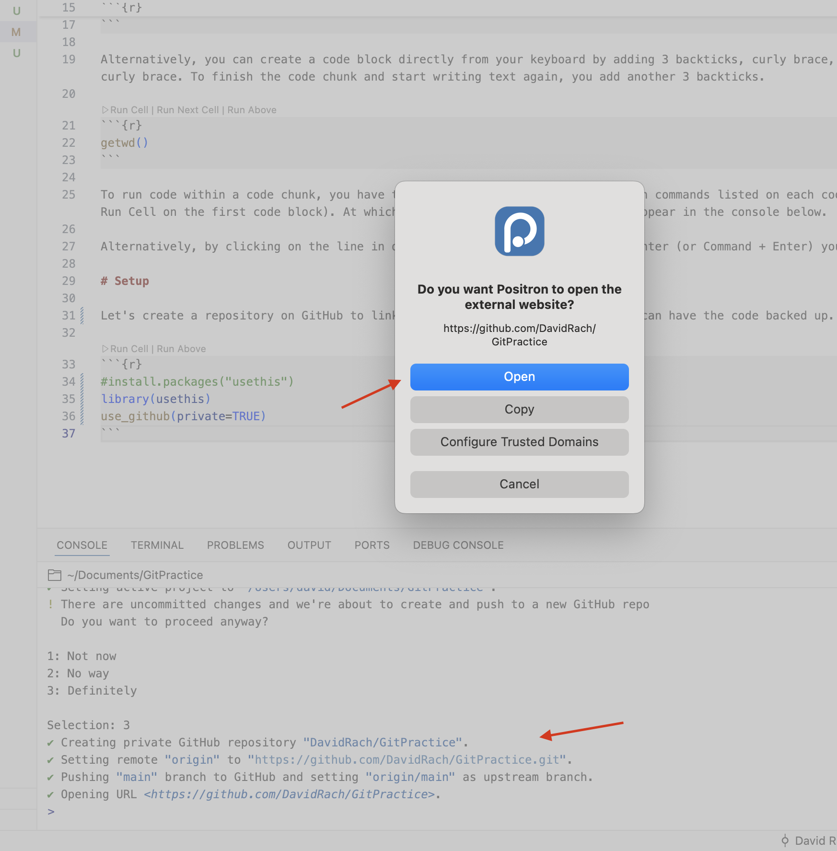
Task: Select the top U untracked badge in the sidebar
Action: click(x=16, y=11)
